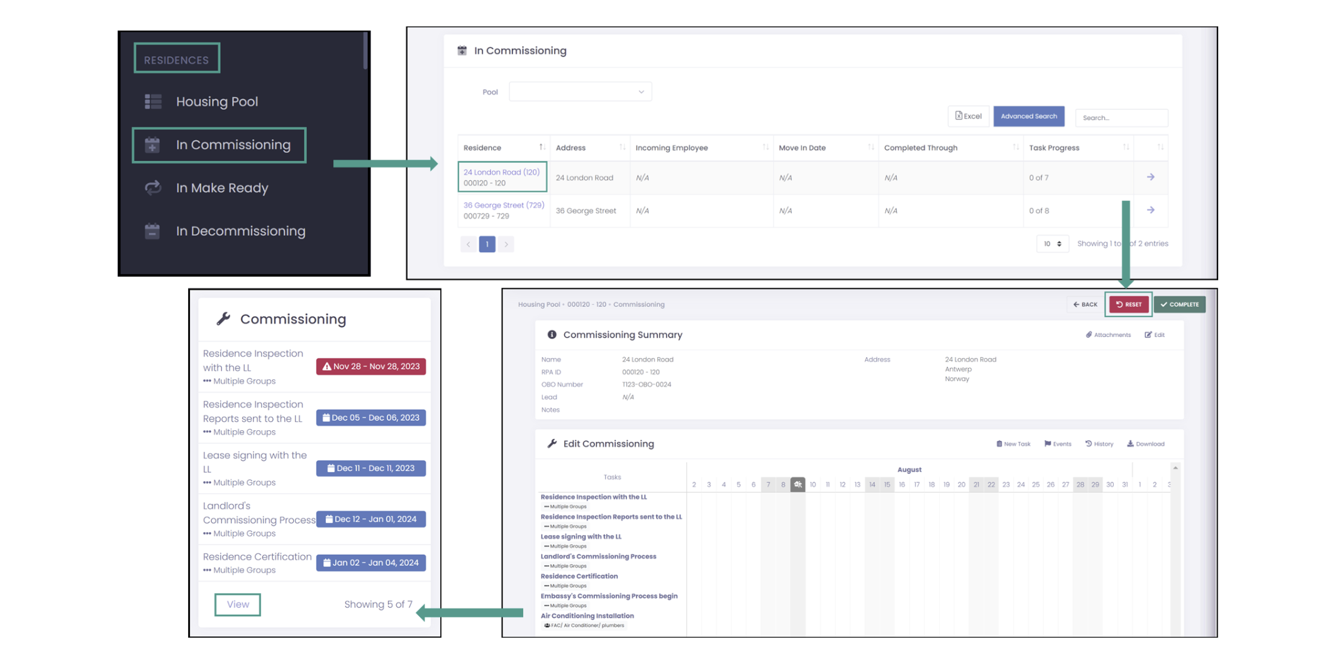Viewport: 1344px width, 671px height.
Task: Open 24 London Road (120) residence link
Action: 501,172
